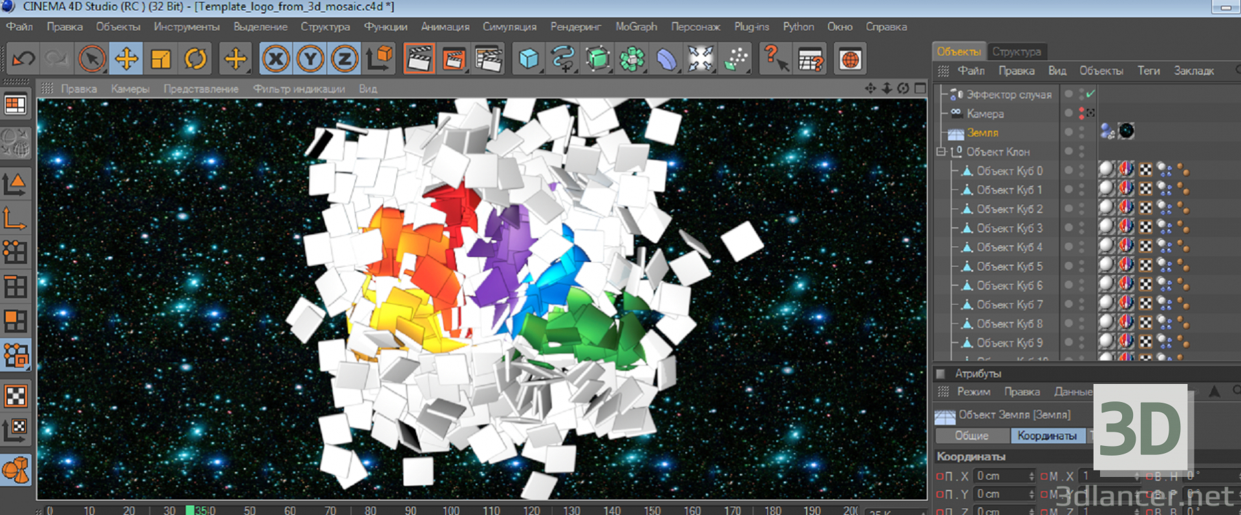Open the deformer objects icon

click(x=666, y=59)
